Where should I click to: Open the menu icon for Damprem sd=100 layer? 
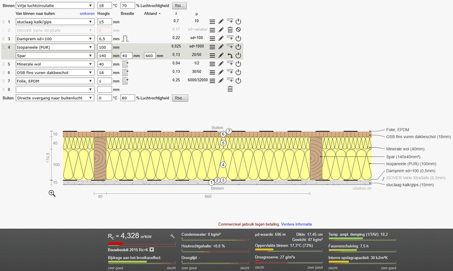(212, 38)
